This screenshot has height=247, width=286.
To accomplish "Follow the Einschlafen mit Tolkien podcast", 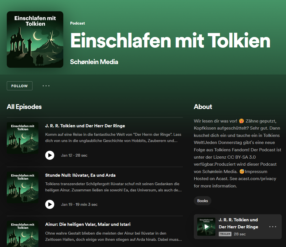I will (x=19, y=86).
